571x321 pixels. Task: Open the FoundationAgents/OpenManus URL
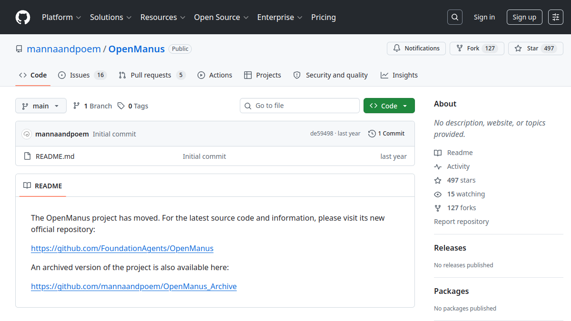coord(122,248)
